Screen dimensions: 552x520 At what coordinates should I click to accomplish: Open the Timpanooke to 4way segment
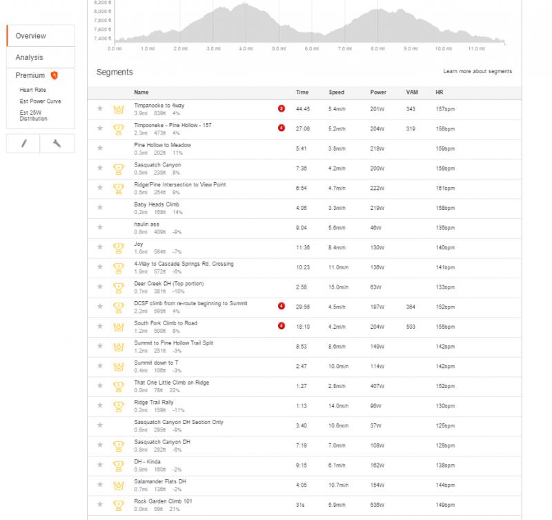click(x=159, y=106)
